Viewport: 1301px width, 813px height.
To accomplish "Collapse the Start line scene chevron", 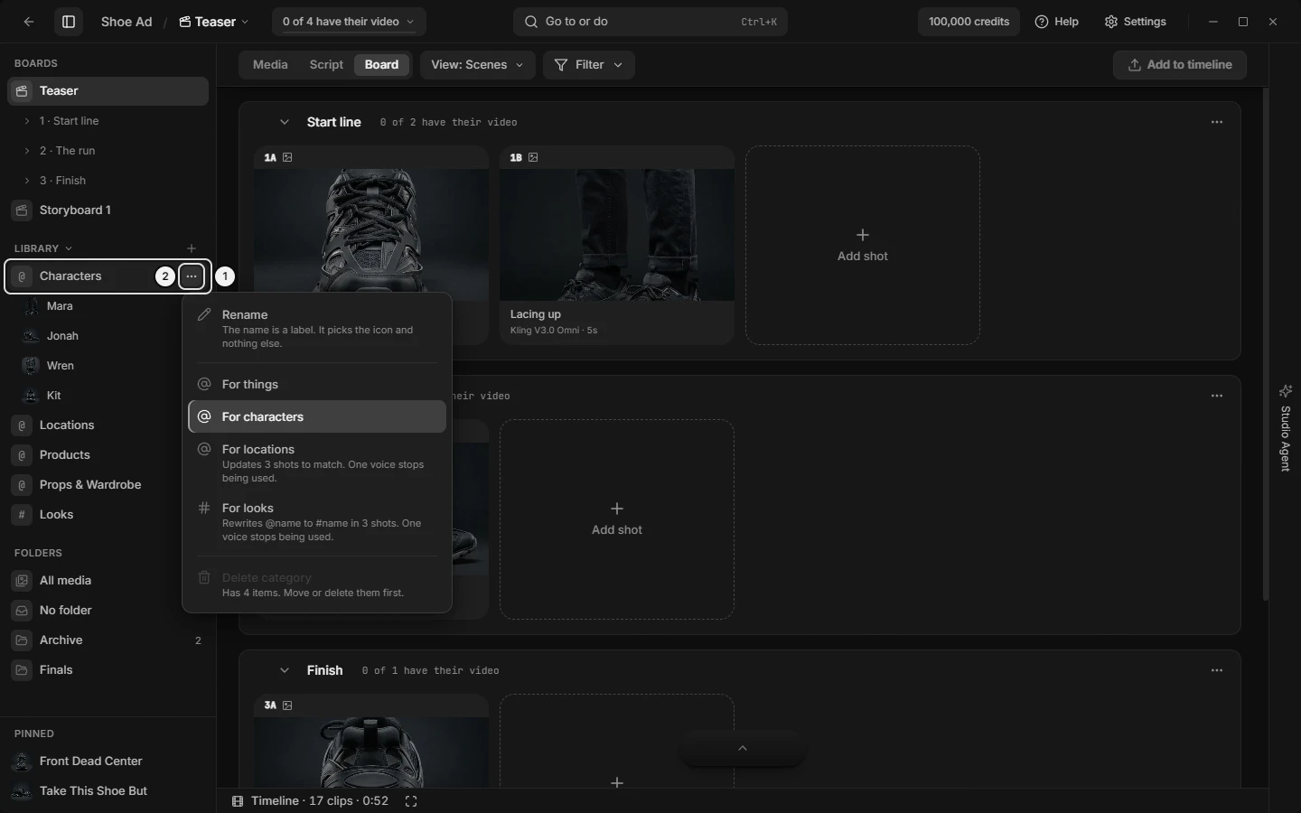I will [x=285, y=122].
